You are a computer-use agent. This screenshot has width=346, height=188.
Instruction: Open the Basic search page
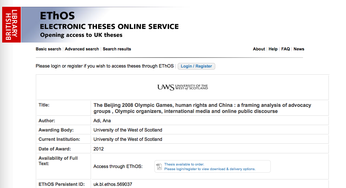[x=48, y=49]
